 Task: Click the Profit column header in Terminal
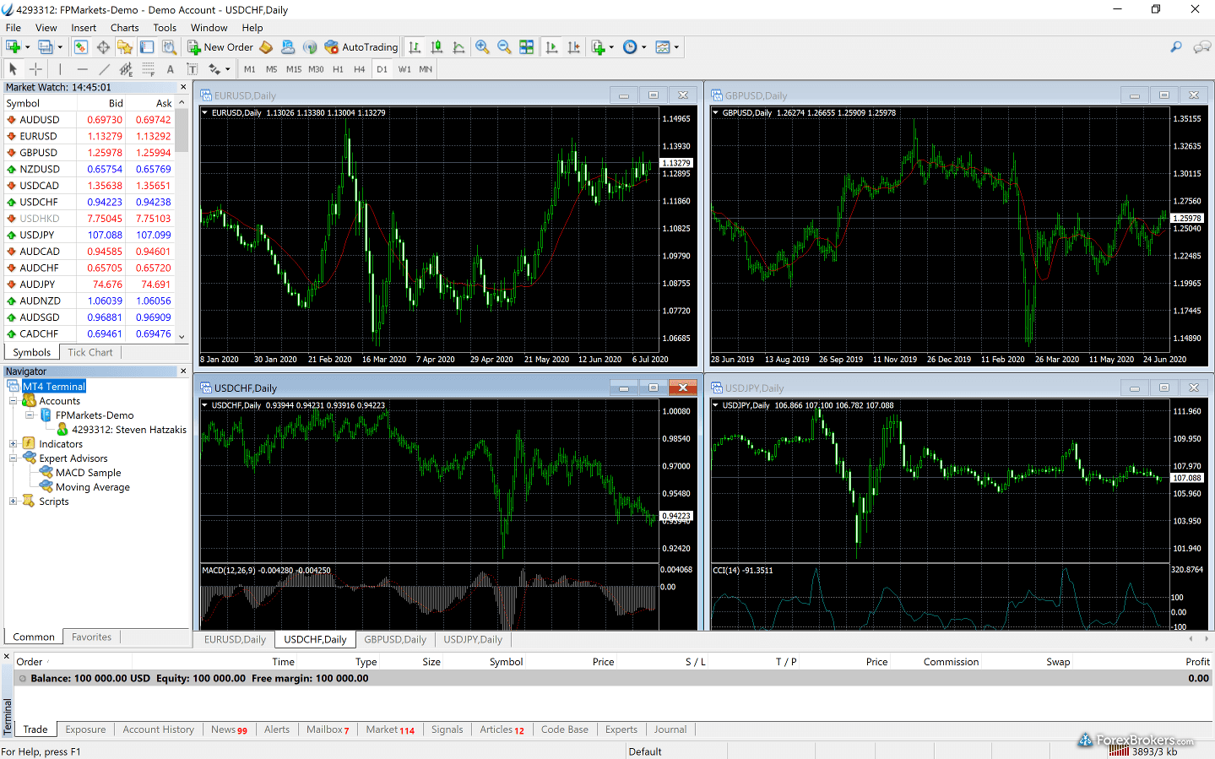click(x=1196, y=662)
